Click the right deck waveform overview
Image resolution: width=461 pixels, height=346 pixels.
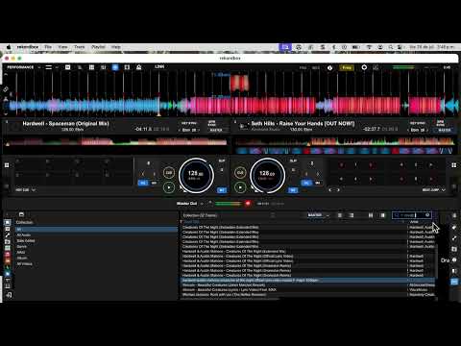pos(345,141)
